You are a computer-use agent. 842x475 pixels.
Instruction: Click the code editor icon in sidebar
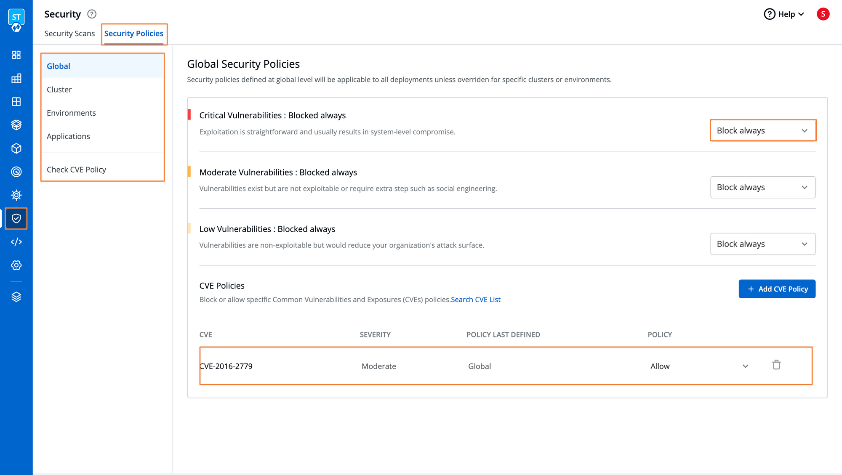point(16,241)
